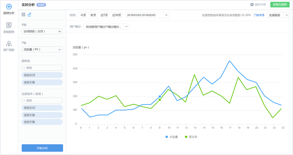Screen dimensions: 293x155
Task: Click the 开始分析 button
Action: (42, 148)
